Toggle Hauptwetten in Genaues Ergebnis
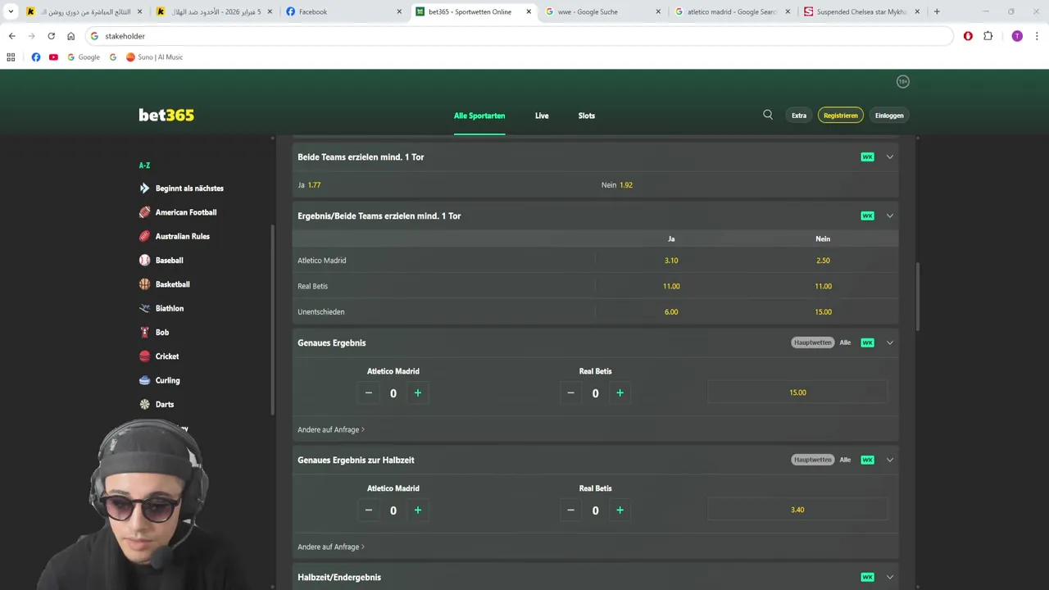The width and height of the screenshot is (1049, 590). [812, 343]
